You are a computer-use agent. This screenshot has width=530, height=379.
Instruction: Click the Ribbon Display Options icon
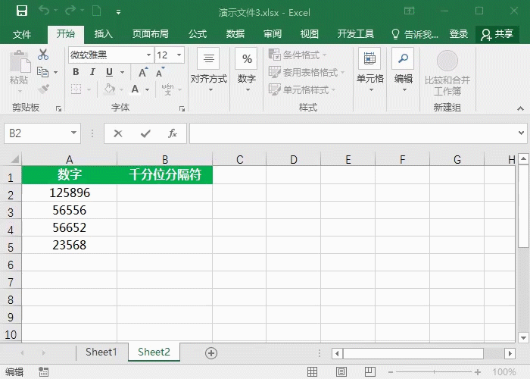(x=409, y=11)
